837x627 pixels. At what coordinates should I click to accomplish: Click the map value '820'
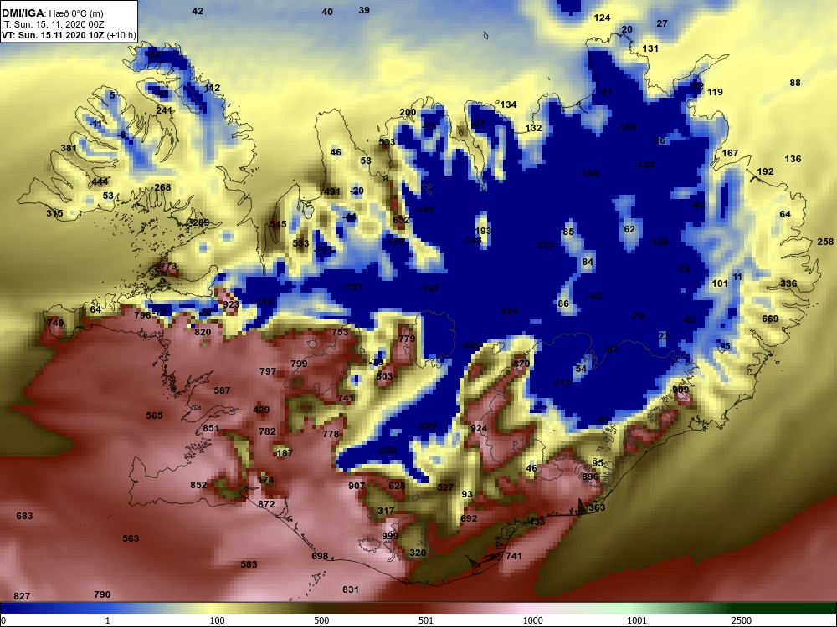click(203, 332)
